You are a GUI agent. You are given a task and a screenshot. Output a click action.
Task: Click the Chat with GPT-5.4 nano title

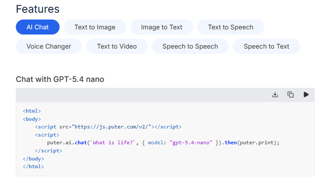(60, 79)
